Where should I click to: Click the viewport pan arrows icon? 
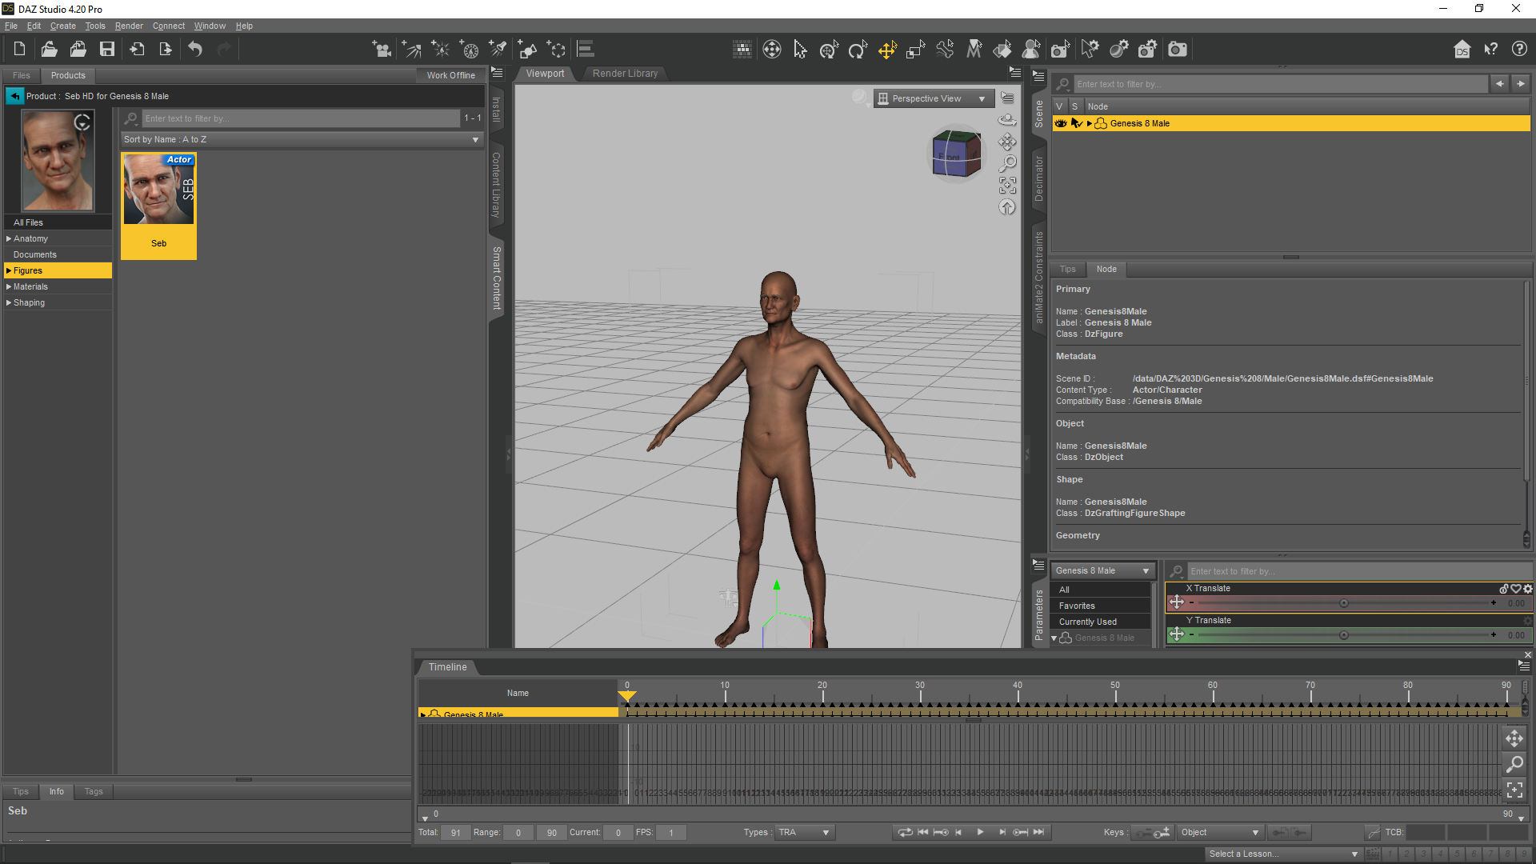pyautogui.click(x=1007, y=142)
